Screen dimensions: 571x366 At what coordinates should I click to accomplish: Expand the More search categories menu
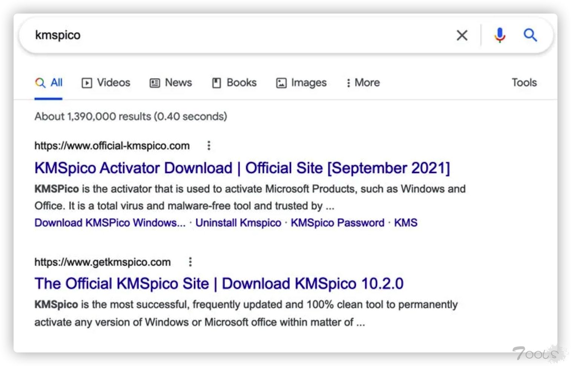point(363,82)
